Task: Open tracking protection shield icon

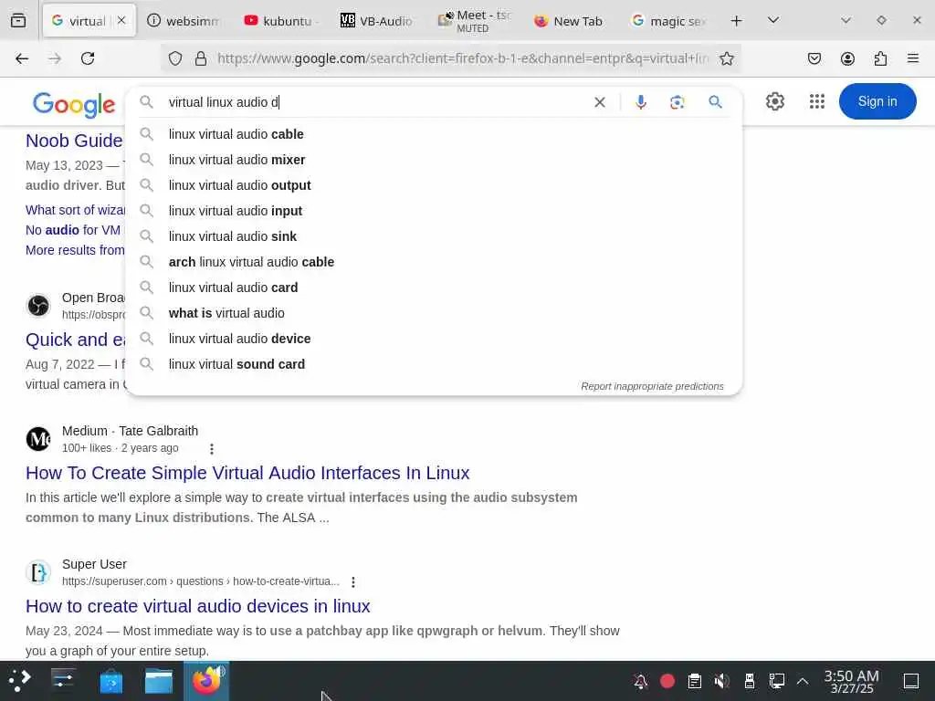Action: (x=174, y=58)
